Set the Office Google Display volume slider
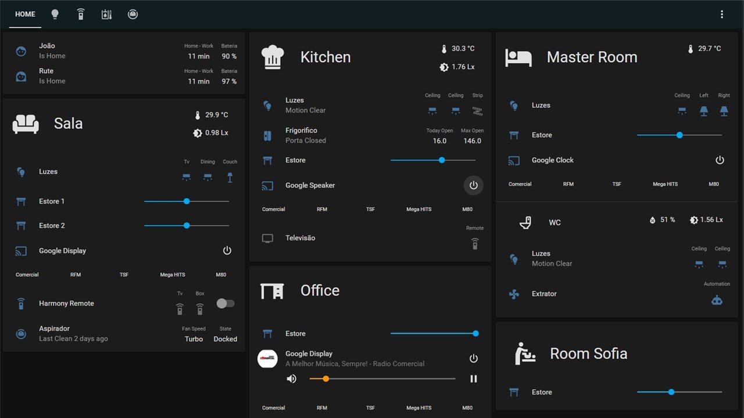Image resolution: width=744 pixels, height=418 pixels. [382, 379]
